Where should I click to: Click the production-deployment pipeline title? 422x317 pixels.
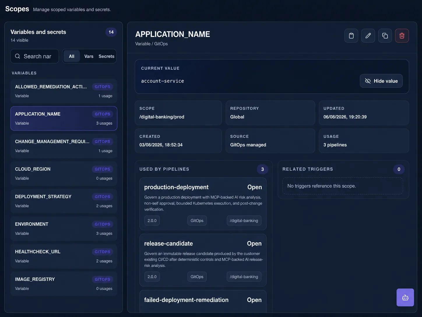[176, 187]
